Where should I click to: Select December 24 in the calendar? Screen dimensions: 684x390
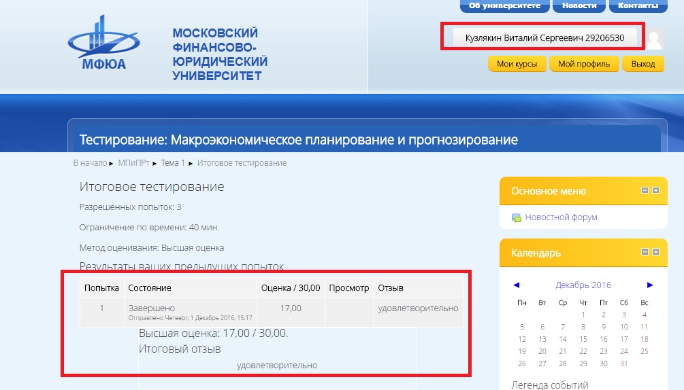[624, 351]
